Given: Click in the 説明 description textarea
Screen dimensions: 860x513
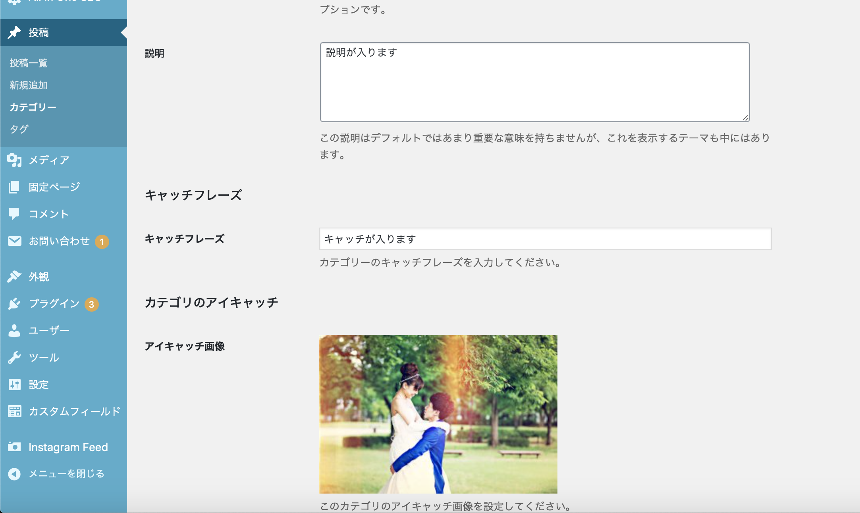Looking at the screenshot, I should [535, 82].
